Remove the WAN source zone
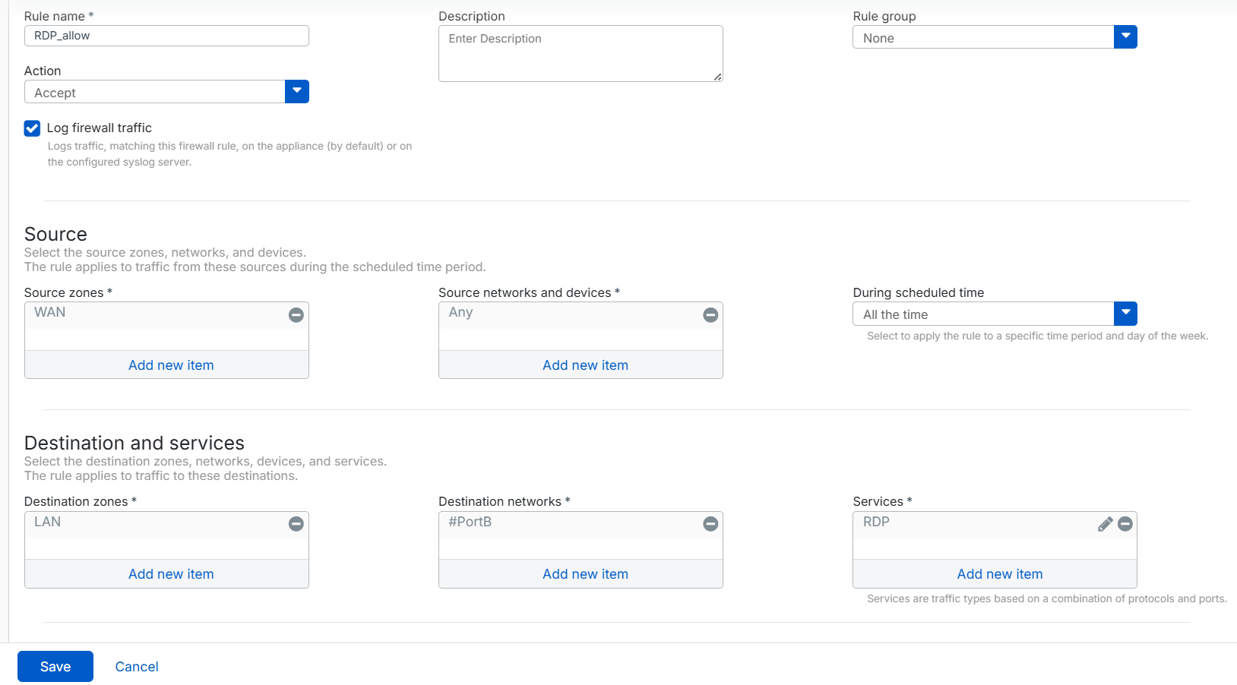1237x685 pixels. coord(296,314)
